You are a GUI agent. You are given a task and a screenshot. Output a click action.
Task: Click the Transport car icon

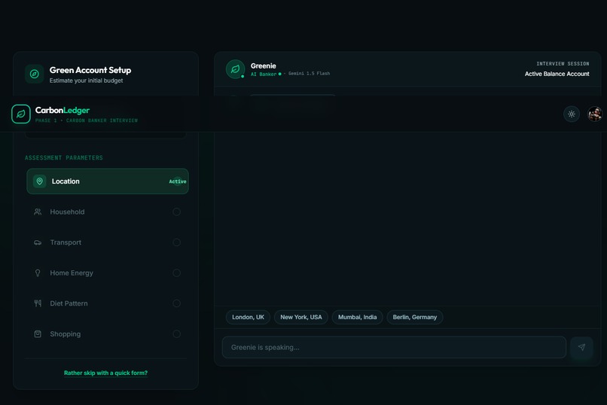[38, 242]
